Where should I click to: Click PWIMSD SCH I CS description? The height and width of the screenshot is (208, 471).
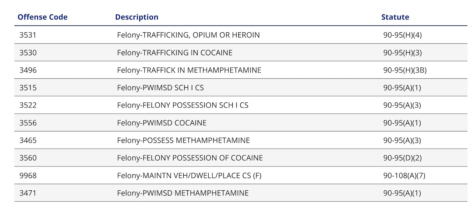(160, 88)
